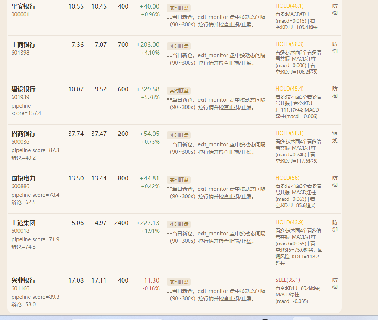Open HOLD(58.3) signal for 工商银行

pos(290,44)
